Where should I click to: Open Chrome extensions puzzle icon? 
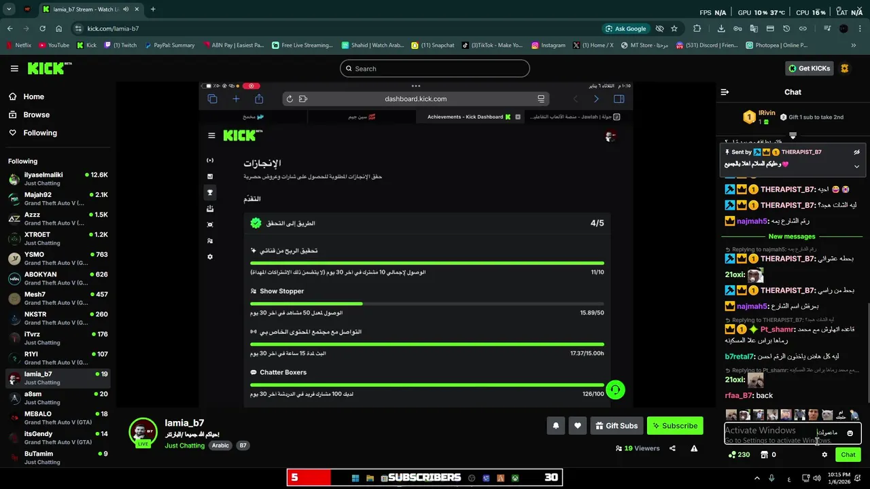[x=697, y=29]
